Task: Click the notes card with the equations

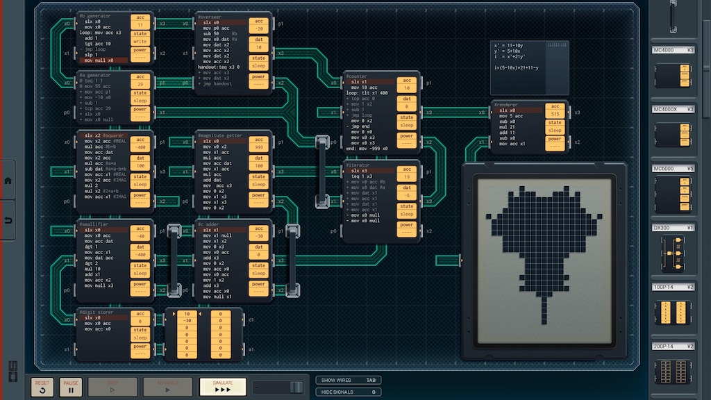Action: tap(529, 66)
